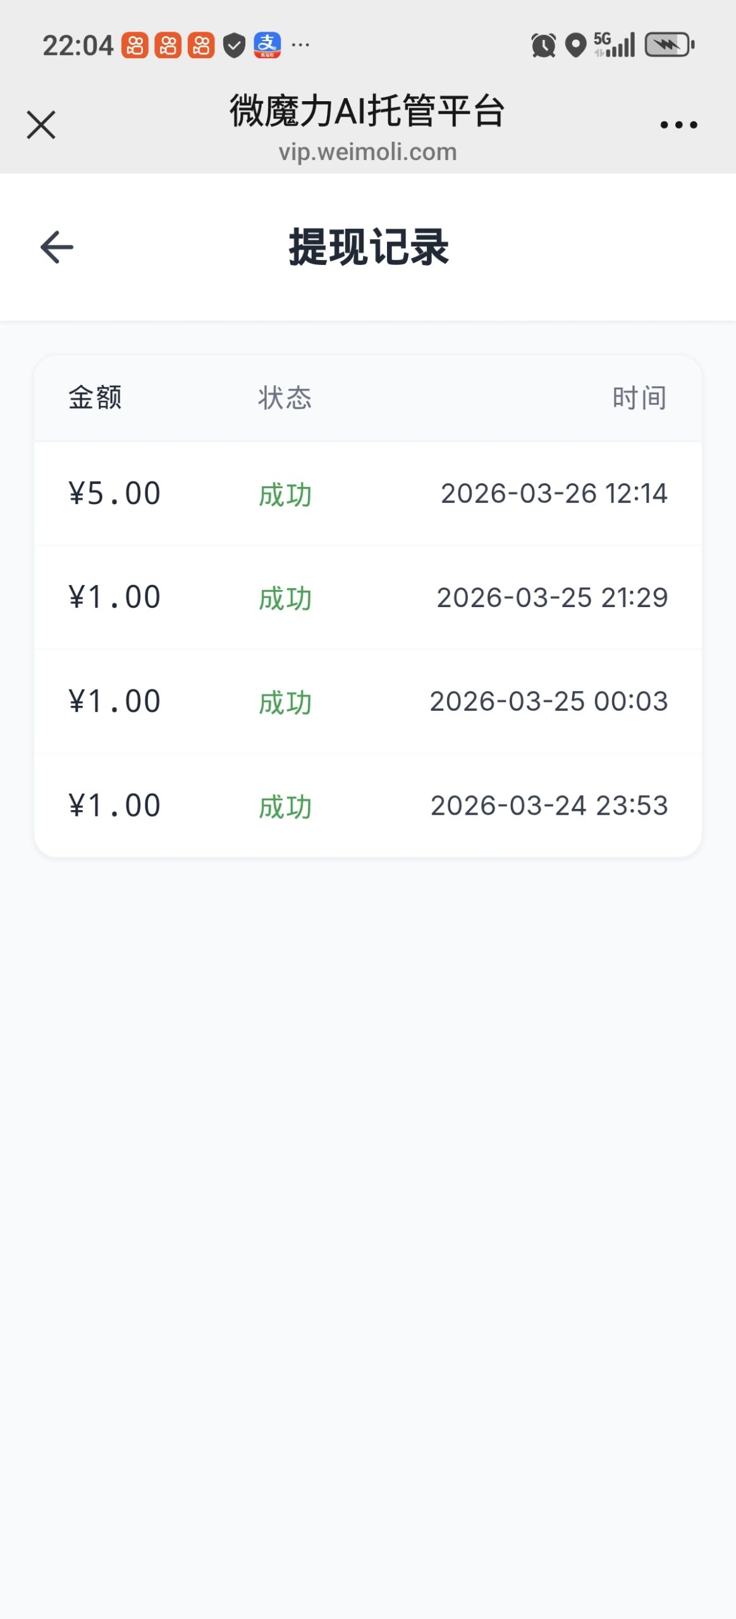Open the three-dot more options menu
Image resolution: width=736 pixels, height=1619 pixels.
pyautogui.click(x=678, y=125)
